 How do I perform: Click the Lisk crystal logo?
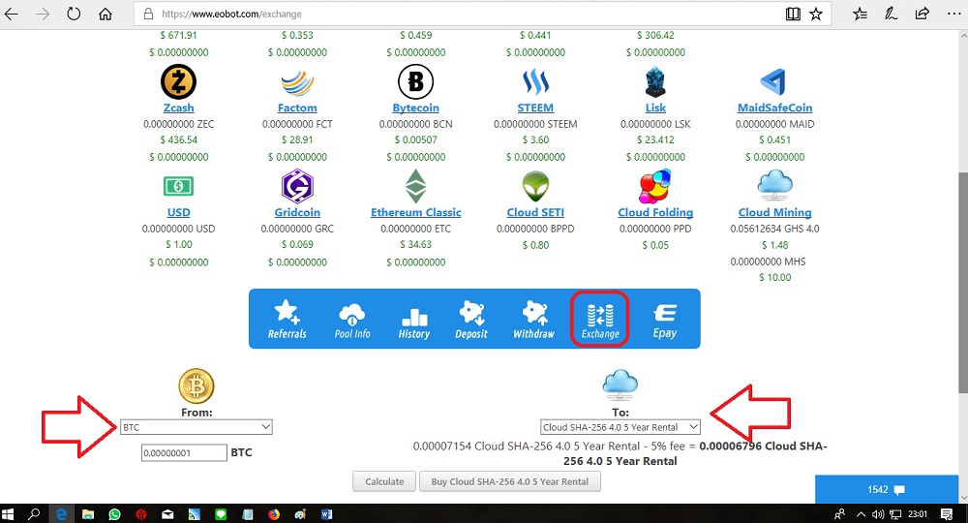[x=655, y=82]
